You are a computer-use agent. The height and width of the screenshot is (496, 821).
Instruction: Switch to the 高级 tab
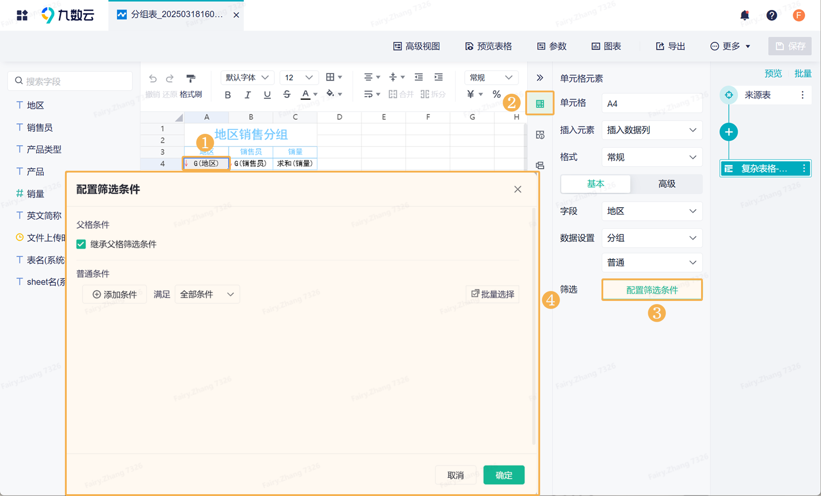(x=666, y=184)
